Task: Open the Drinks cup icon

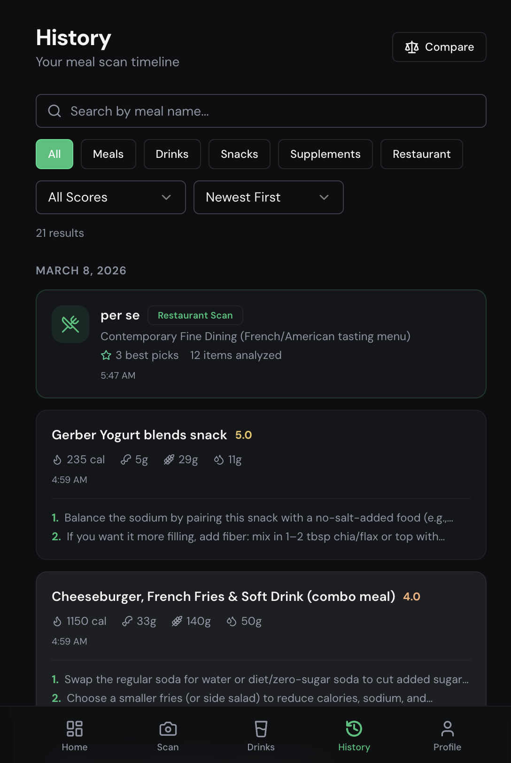Action: click(261, 729)
